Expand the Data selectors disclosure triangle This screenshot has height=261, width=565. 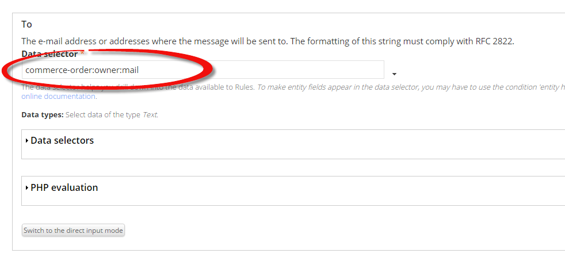[x=27, y=141]
